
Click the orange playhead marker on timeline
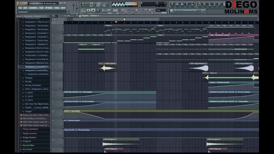coord(116,22)
